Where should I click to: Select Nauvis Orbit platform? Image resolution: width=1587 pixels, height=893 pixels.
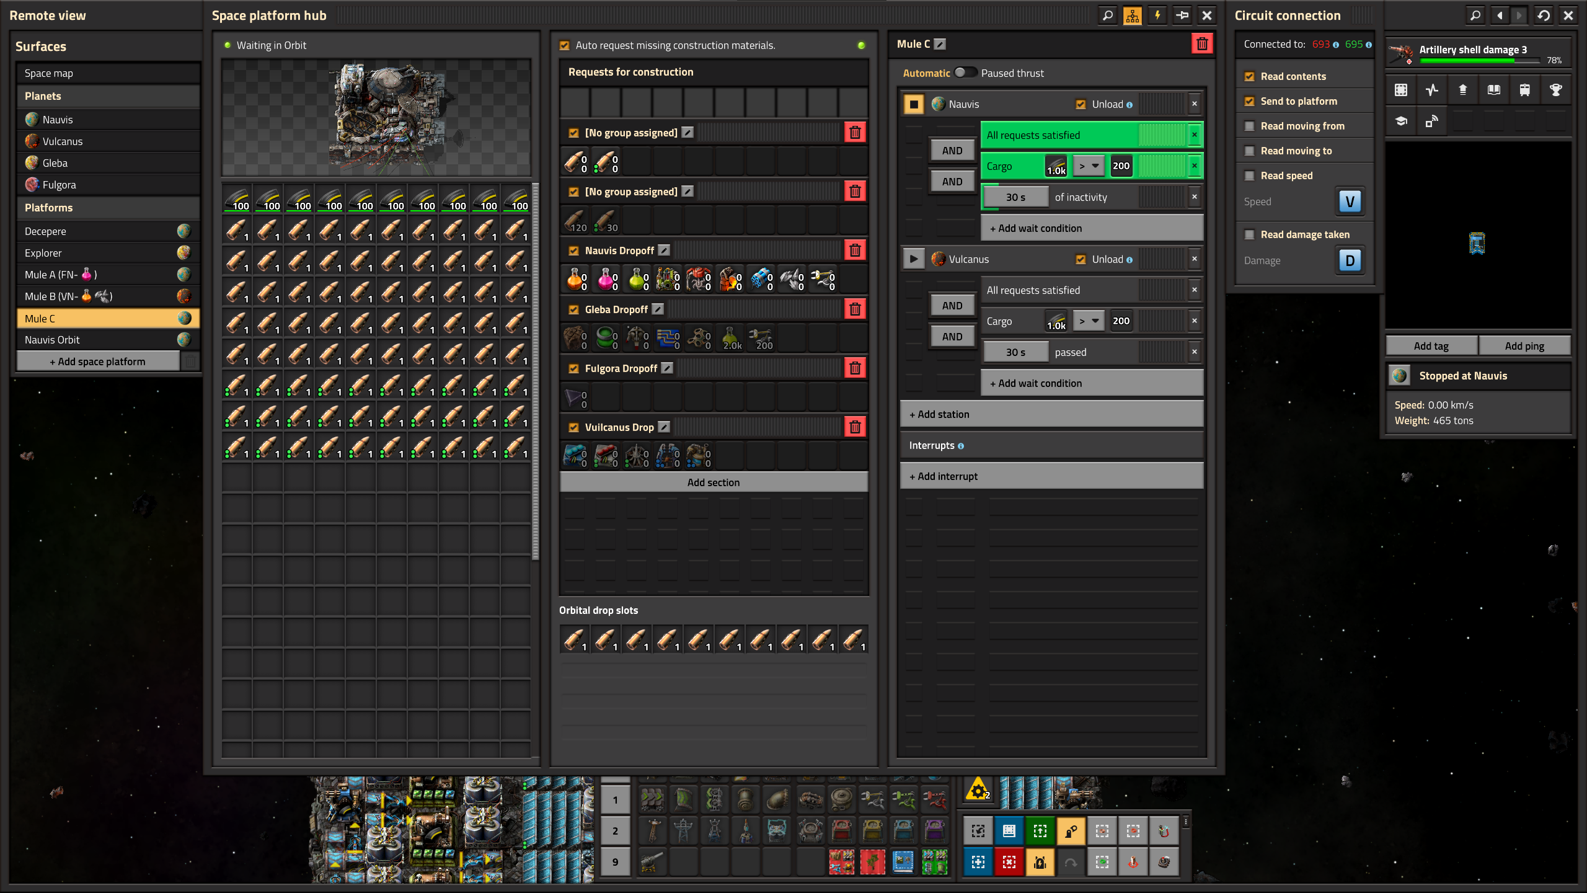pos(108,340)
